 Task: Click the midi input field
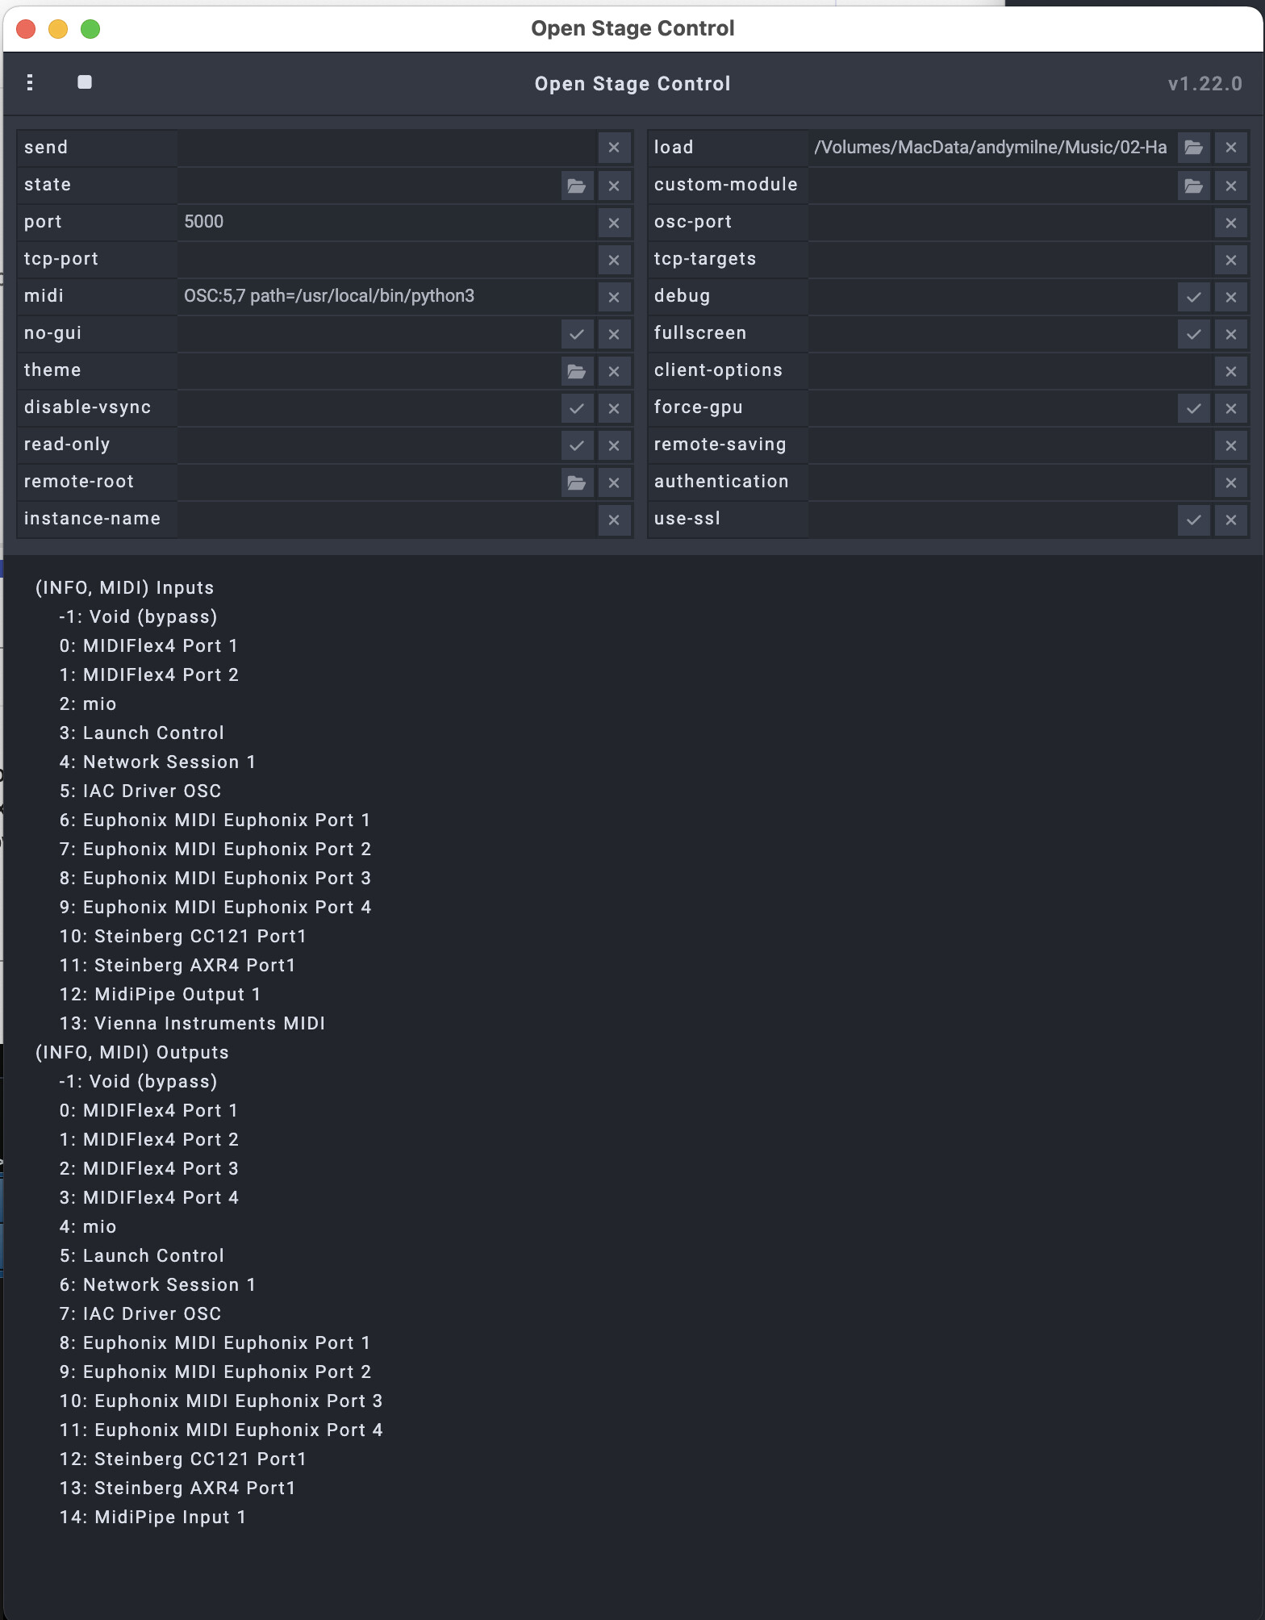386,296
